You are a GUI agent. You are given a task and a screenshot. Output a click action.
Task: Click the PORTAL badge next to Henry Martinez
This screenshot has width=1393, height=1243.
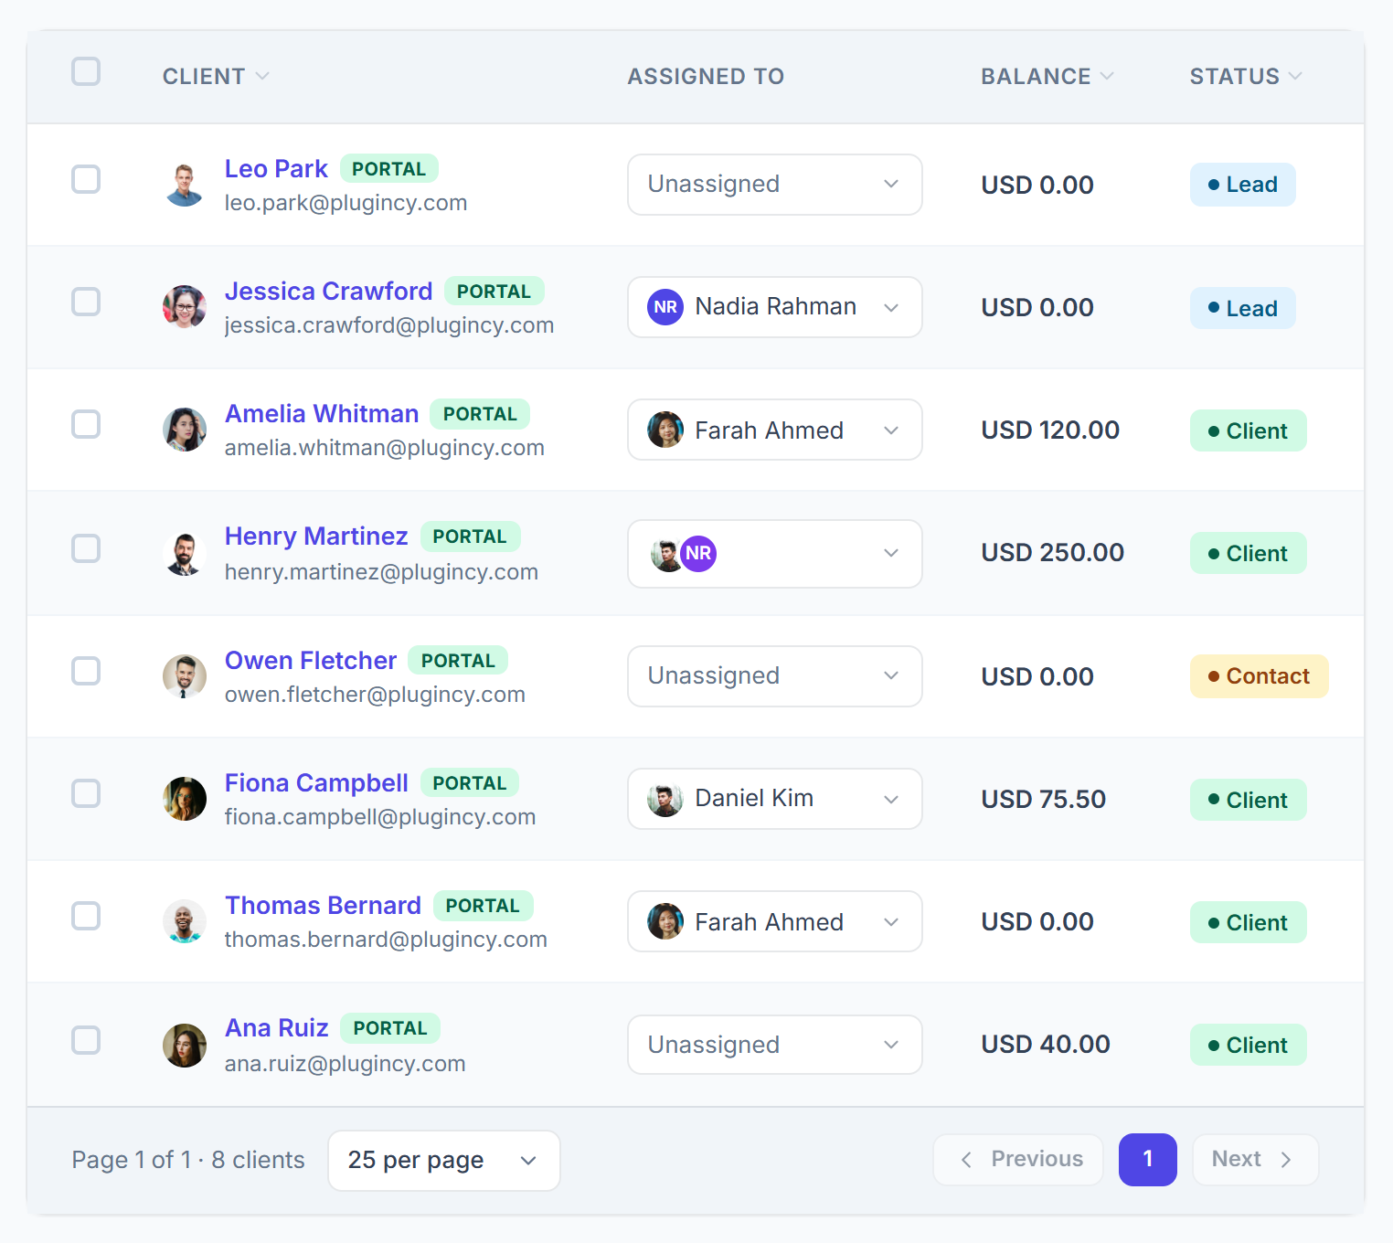[470, 537]
